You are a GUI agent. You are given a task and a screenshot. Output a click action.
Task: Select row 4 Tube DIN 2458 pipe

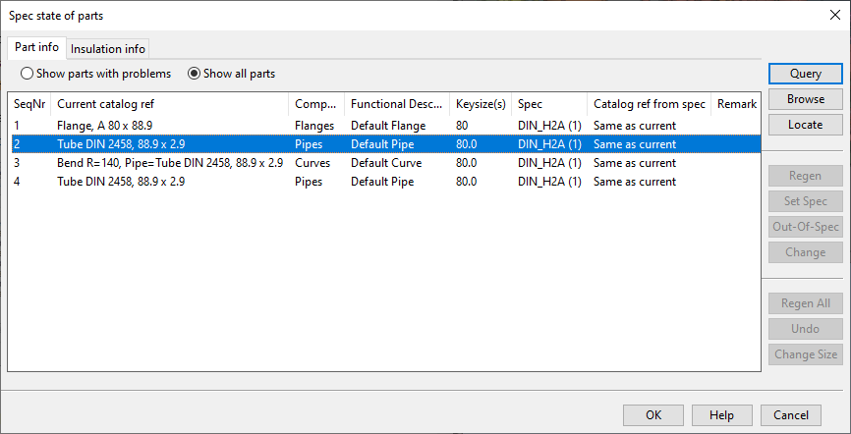tap(120, 182)
